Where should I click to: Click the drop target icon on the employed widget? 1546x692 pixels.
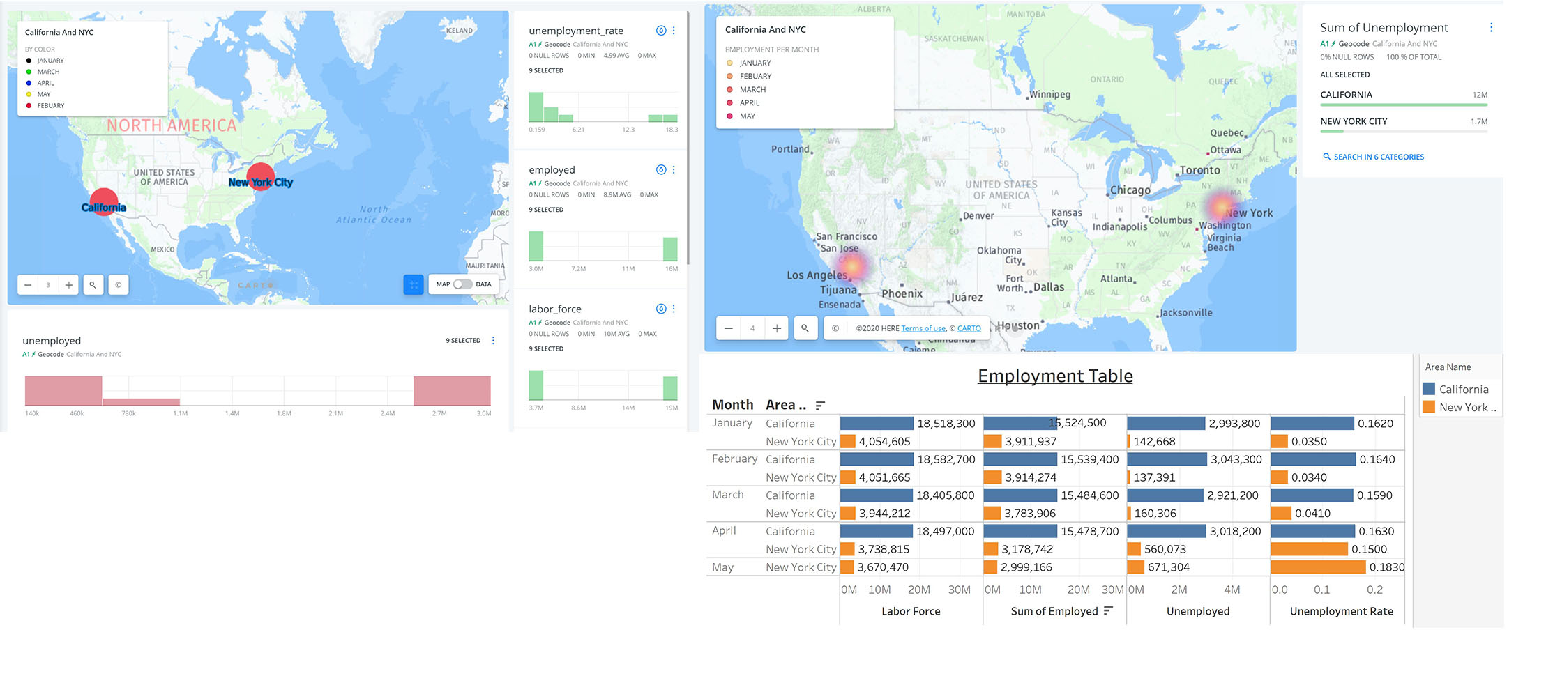point(661,169)
